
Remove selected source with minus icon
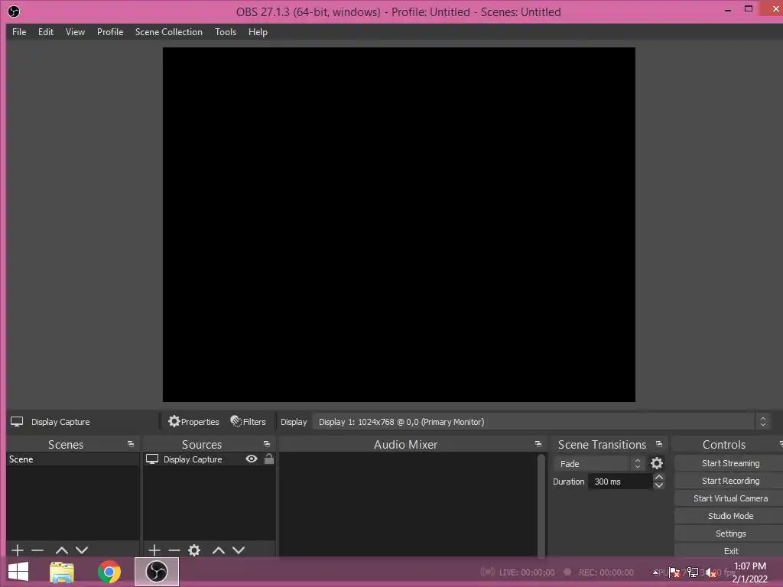tap(174, 550)
